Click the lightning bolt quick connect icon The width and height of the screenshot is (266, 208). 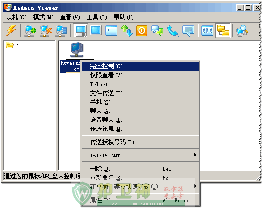tap(11, 31)
